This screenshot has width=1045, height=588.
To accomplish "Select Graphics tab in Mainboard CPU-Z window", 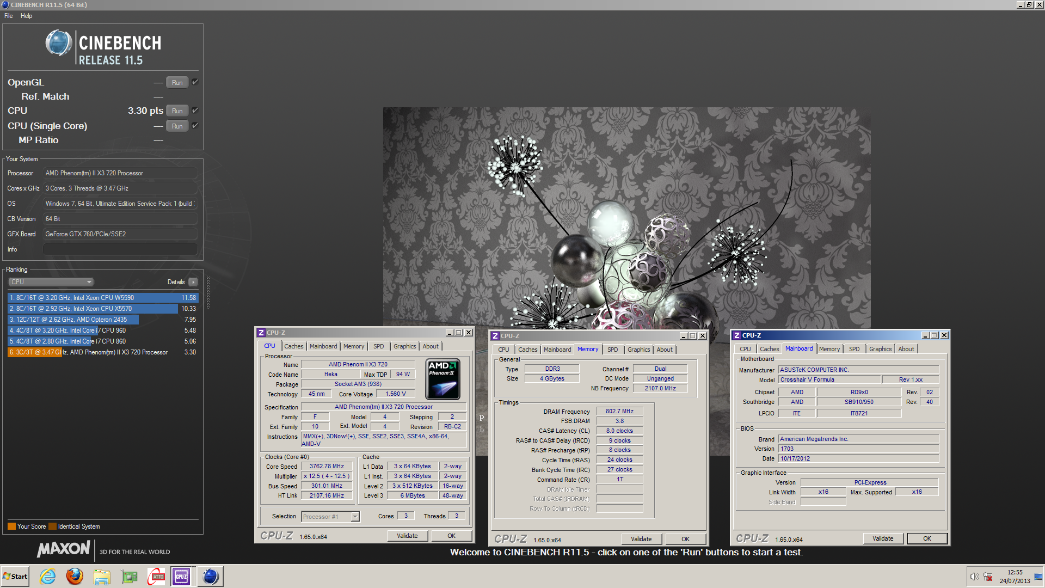I will click(881, 349).
